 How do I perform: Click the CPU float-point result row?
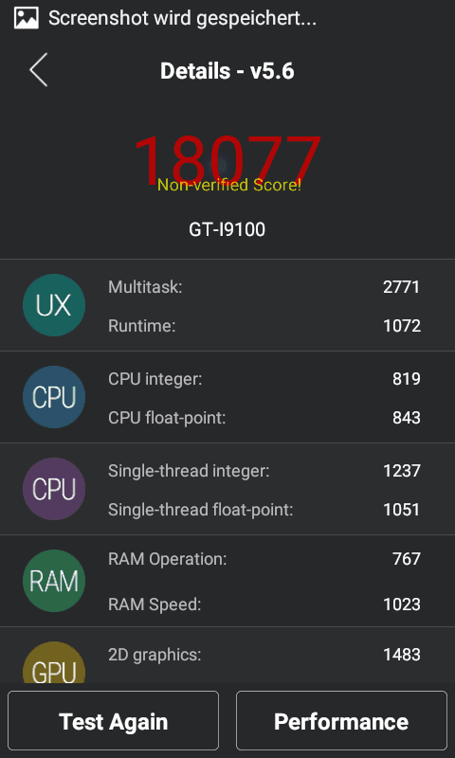264,418
